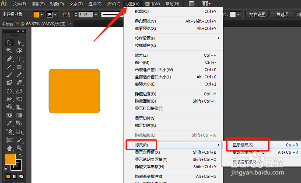Select the Blend tool
This screenshot has width=301, height=183.
click(x=19, y=123)
